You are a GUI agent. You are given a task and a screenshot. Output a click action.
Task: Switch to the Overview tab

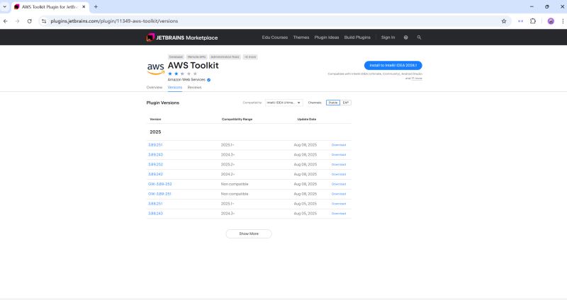tap(155, 87)
